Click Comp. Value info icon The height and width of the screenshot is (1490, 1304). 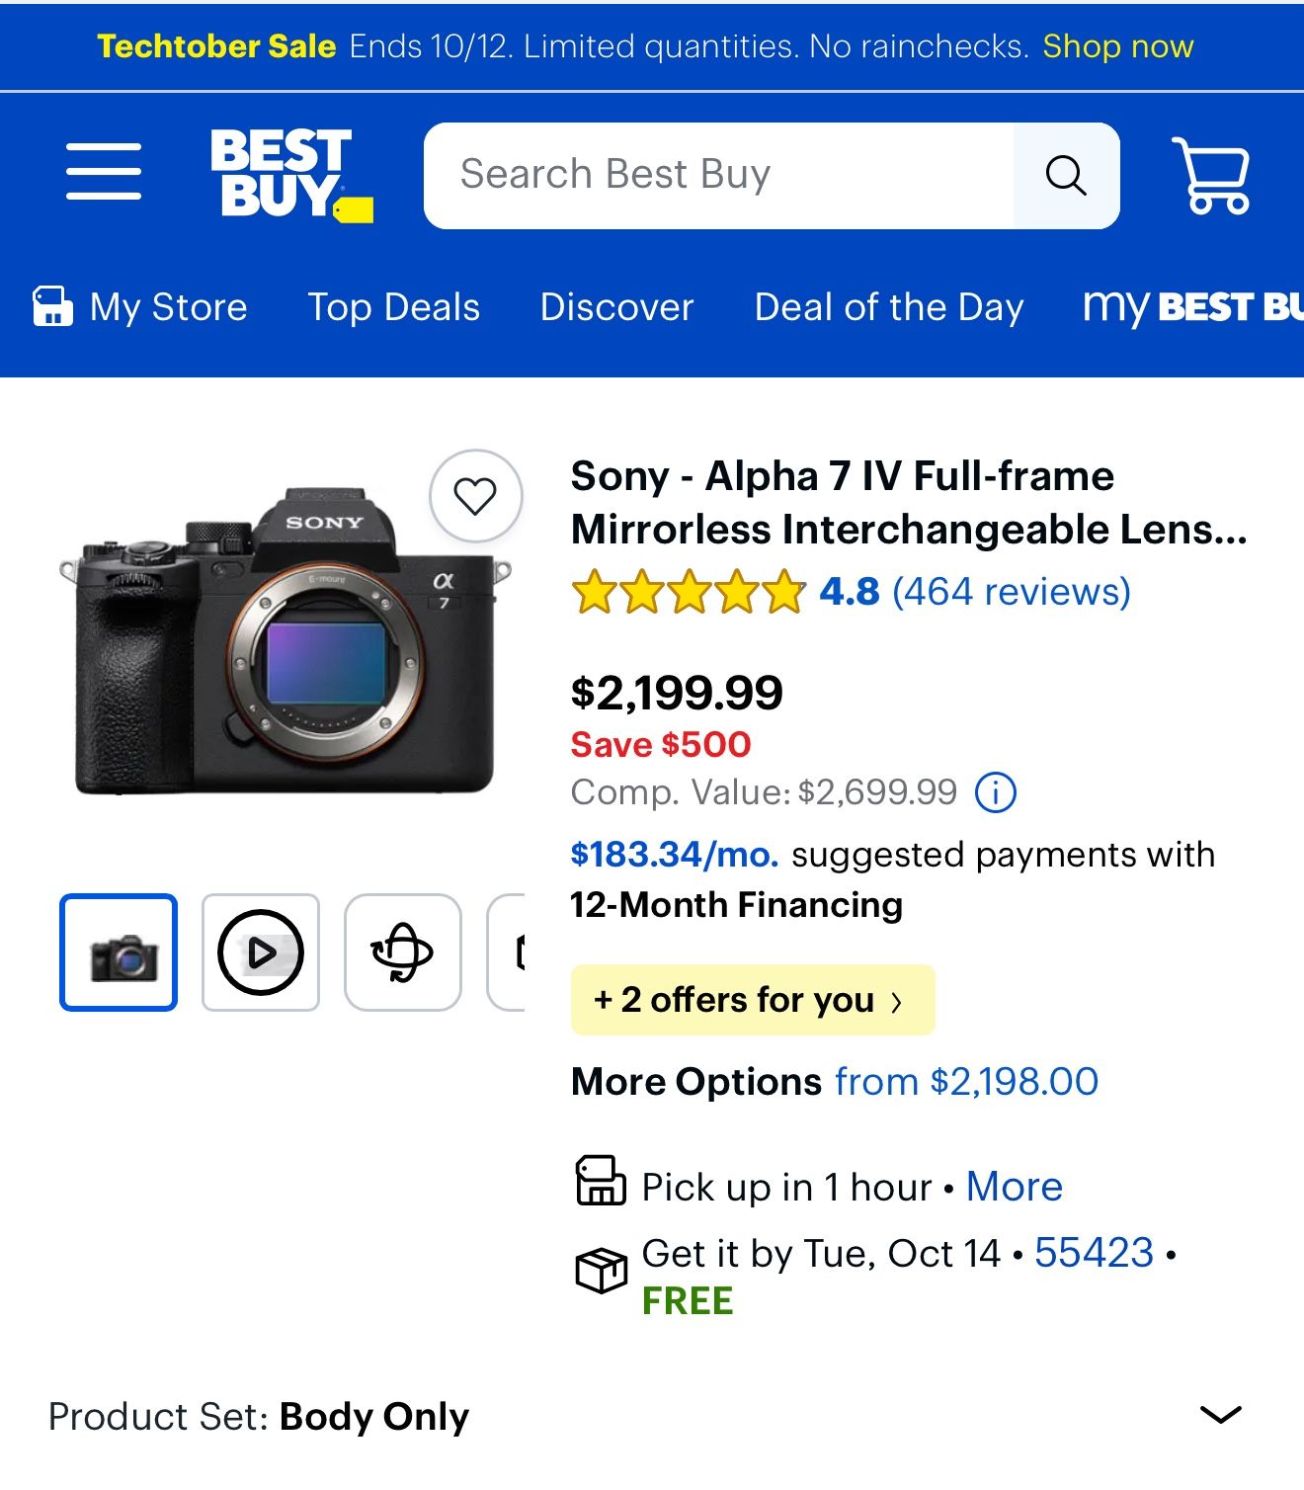pyautogui.click(x=996, y=792)
